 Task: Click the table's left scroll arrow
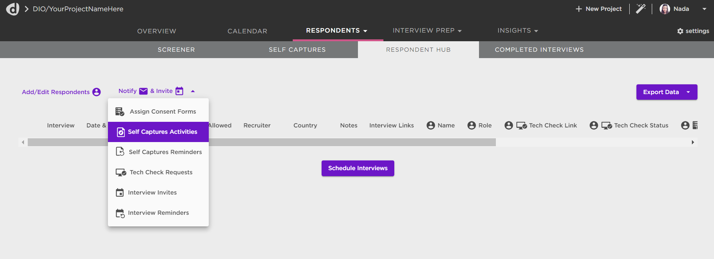pos(23,142)
